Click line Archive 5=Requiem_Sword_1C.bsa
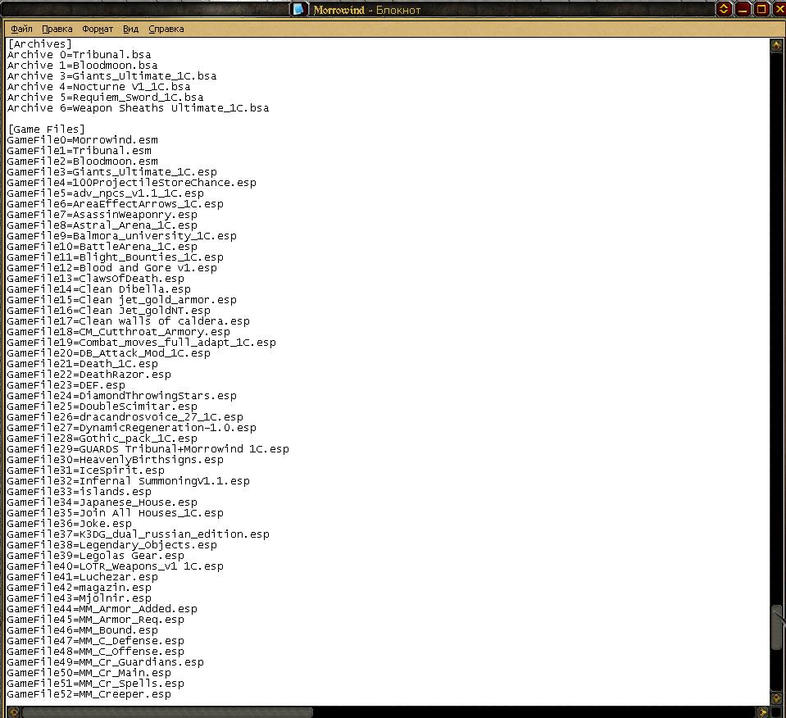 105,98
